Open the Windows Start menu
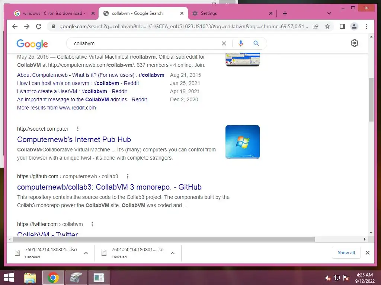 [9, 278]
